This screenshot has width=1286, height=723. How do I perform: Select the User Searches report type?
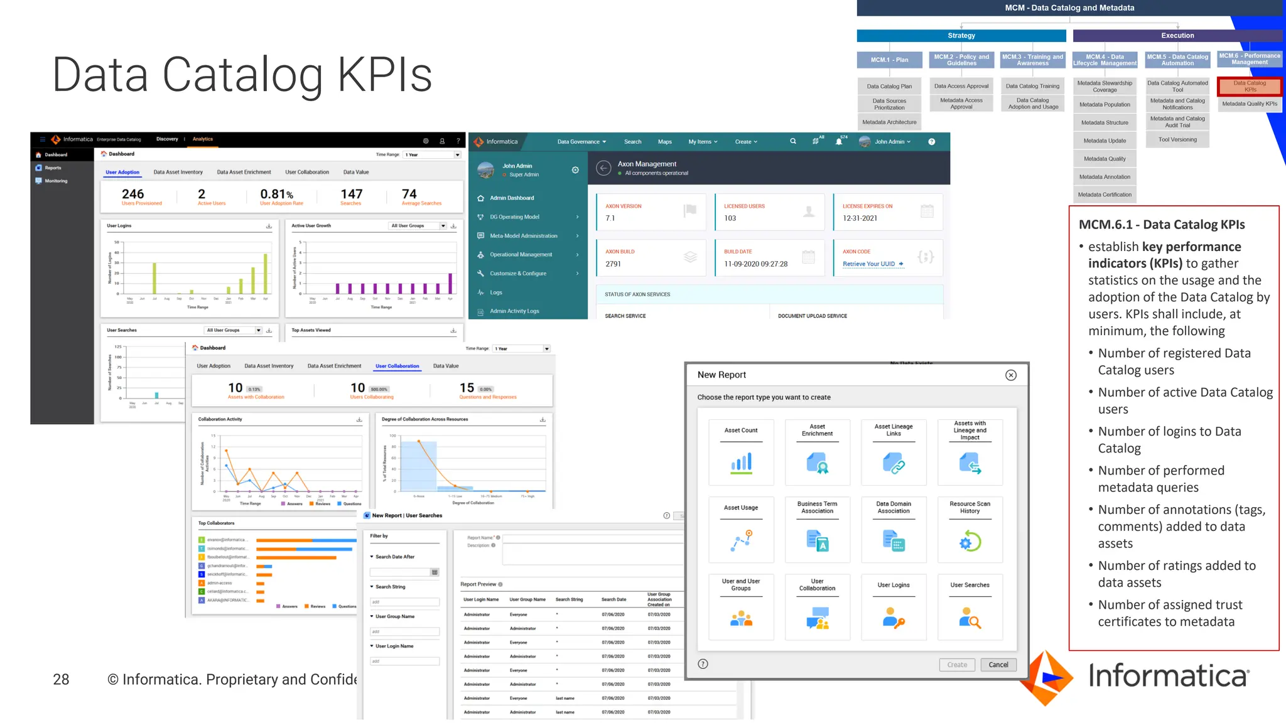pos(970,607)
